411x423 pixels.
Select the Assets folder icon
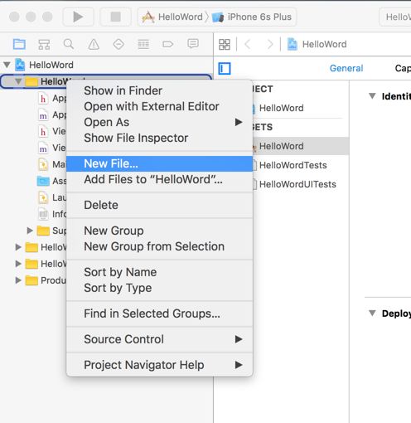(x=43, y=181)
